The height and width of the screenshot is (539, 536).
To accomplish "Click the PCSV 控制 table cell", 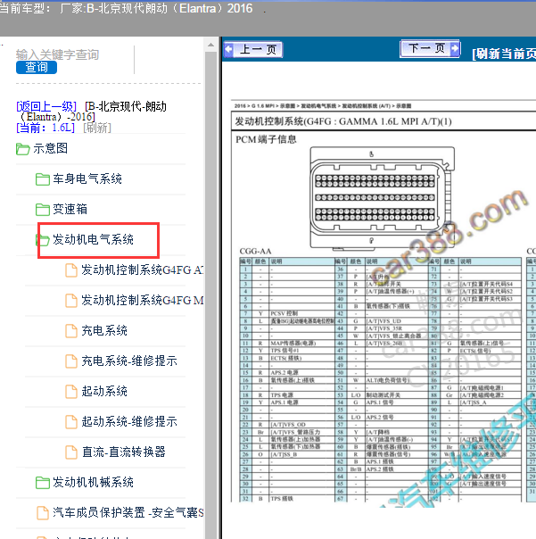I will 301,313.
